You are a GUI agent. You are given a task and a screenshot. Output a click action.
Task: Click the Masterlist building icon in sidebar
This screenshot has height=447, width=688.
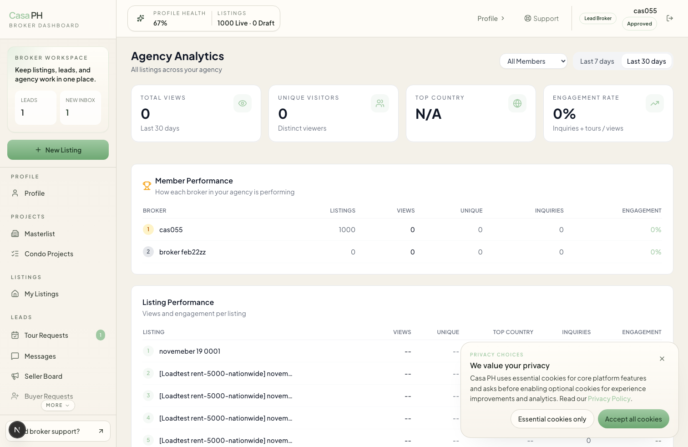(15, 234)
